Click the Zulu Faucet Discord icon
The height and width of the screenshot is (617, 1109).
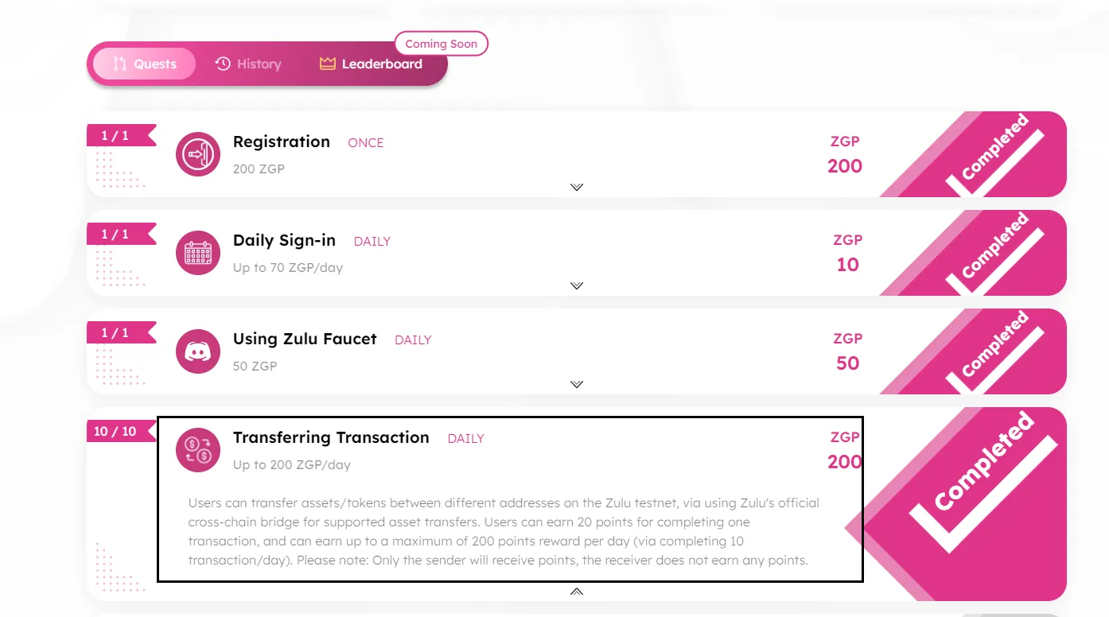point(197,351)
